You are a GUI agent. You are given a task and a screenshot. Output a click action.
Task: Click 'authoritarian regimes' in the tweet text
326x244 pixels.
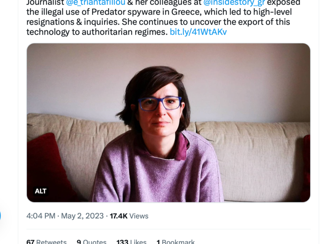pyautogui.click(x=126, y=32)
